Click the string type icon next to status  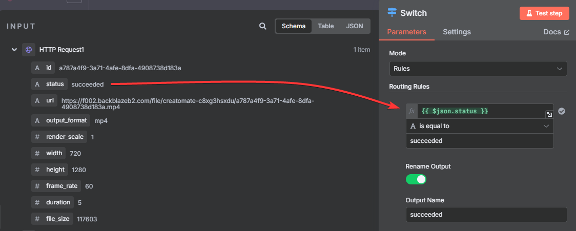click(x=37, y=84)
